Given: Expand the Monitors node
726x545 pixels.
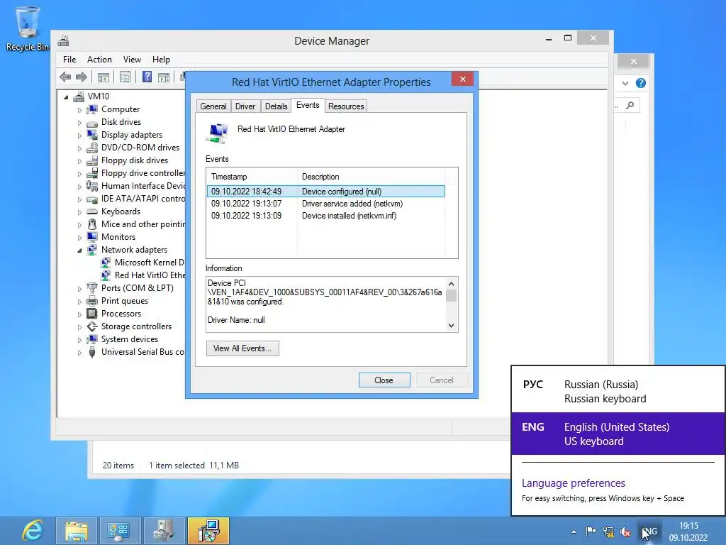Looking at the screenshot, I should point(79,238).
